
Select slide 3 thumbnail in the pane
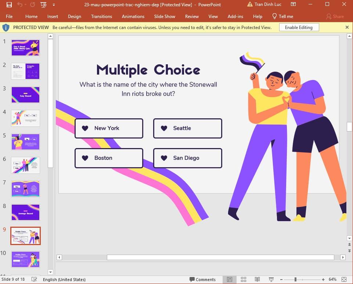25,95
